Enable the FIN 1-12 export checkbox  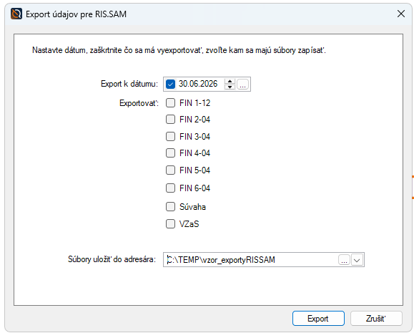coord(170,103)
